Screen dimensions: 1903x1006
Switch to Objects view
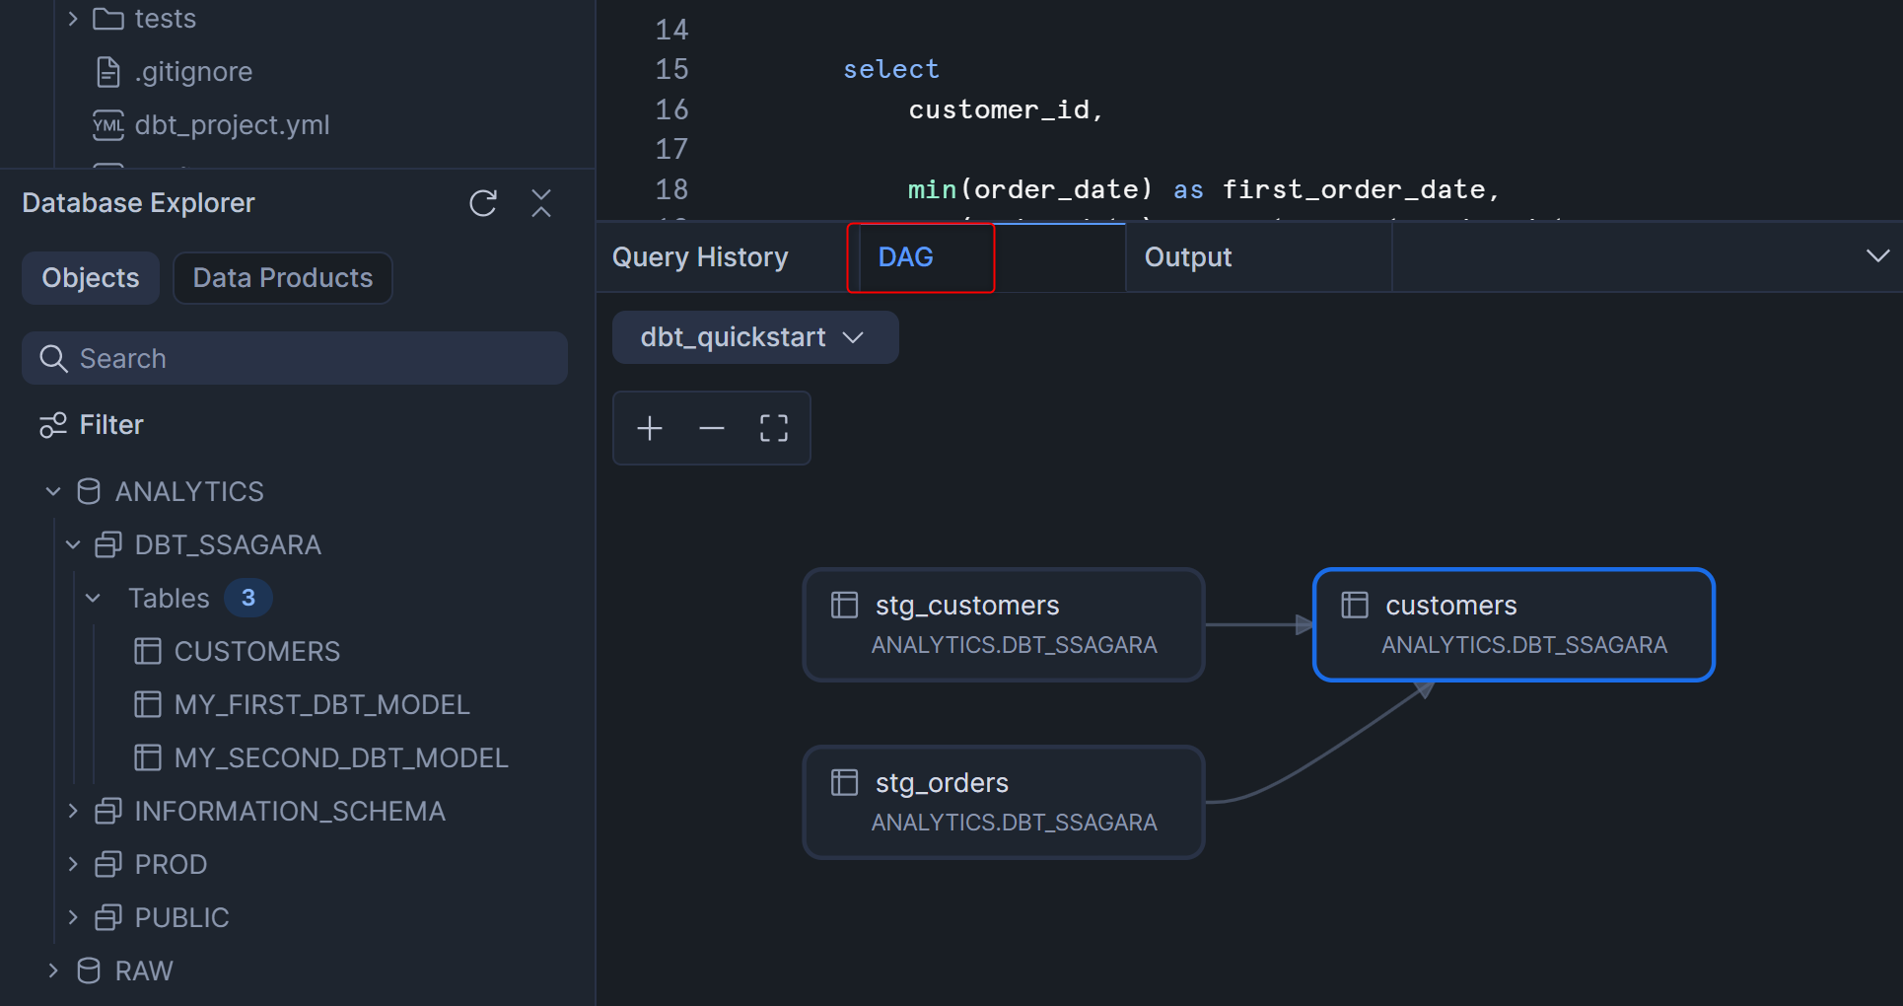91,278
